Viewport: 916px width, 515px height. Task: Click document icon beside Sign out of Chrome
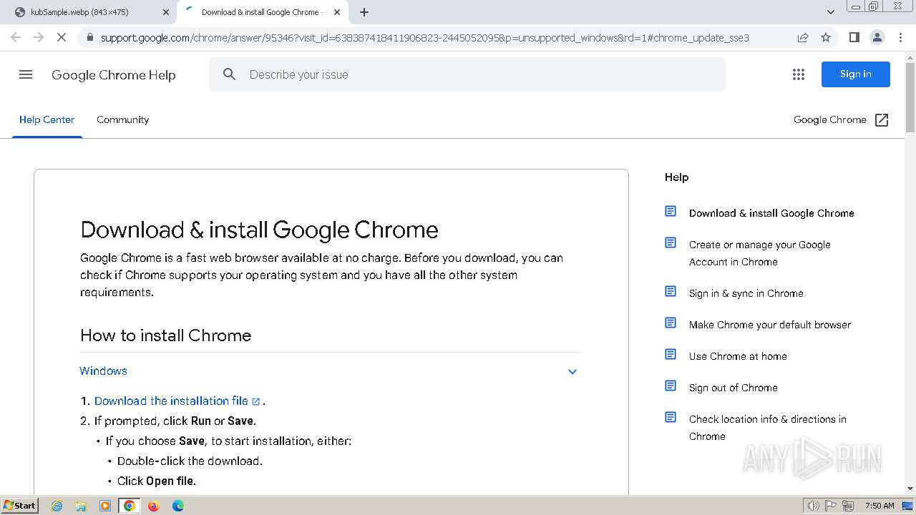(671, 386)
